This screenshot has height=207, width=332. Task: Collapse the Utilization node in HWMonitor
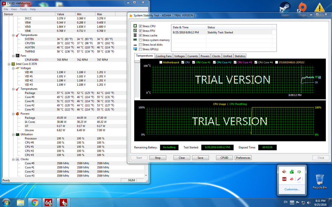pos(13,135)
